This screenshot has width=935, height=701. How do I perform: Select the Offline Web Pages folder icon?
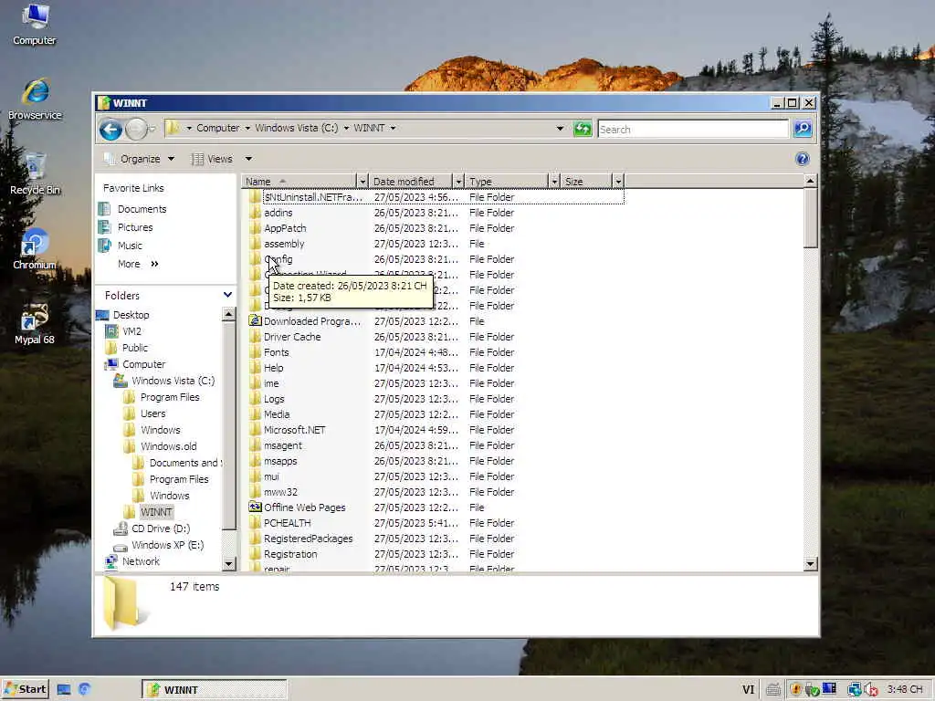click(x=256, y=507)
